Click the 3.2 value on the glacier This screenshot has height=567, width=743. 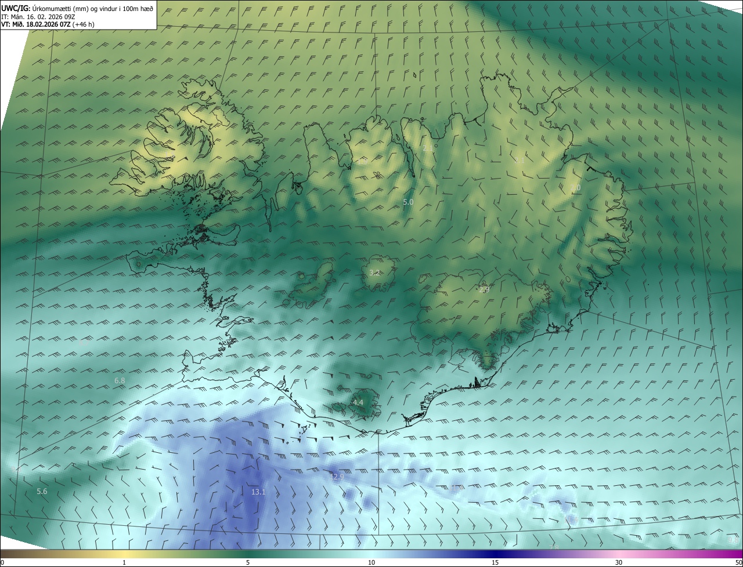click(x=374, y=272)
